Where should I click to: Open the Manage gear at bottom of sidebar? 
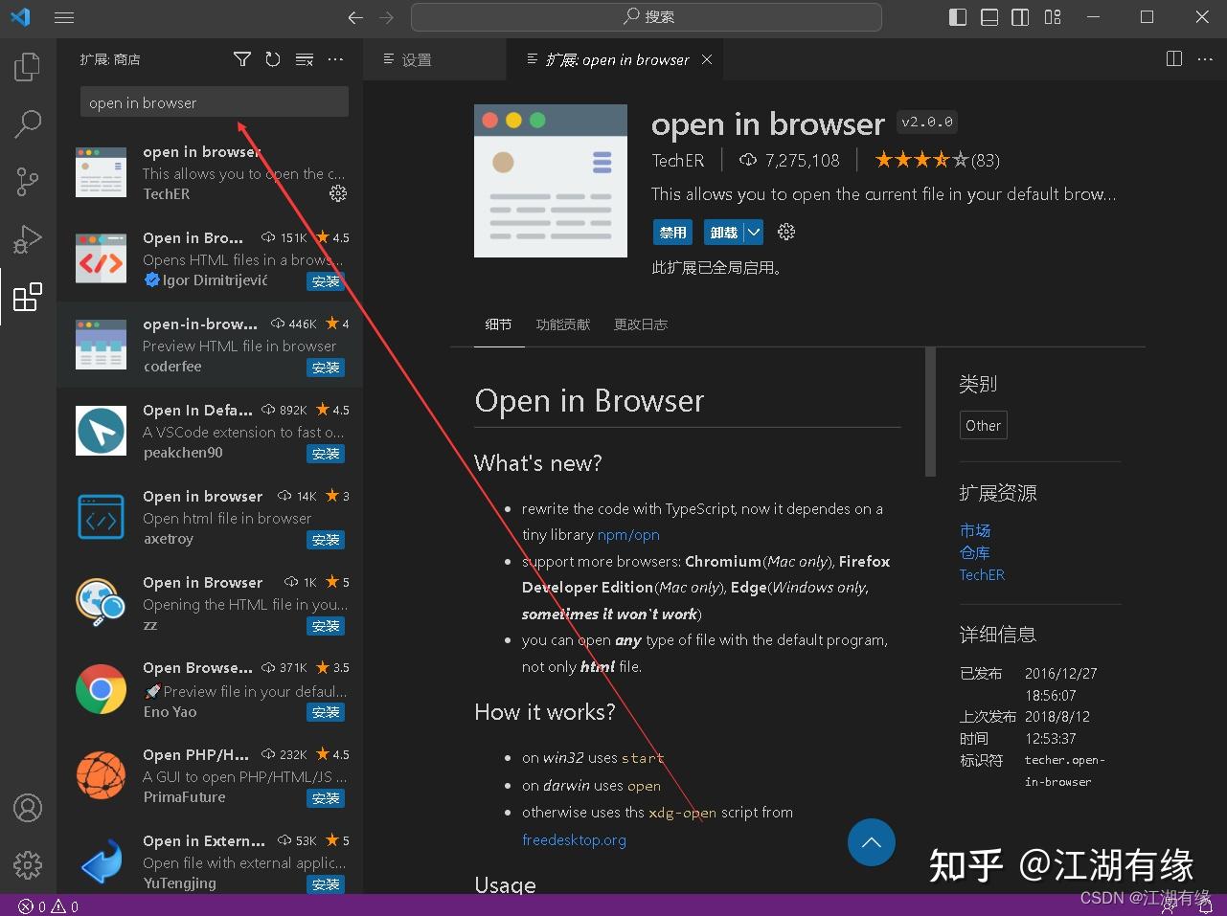27,865
